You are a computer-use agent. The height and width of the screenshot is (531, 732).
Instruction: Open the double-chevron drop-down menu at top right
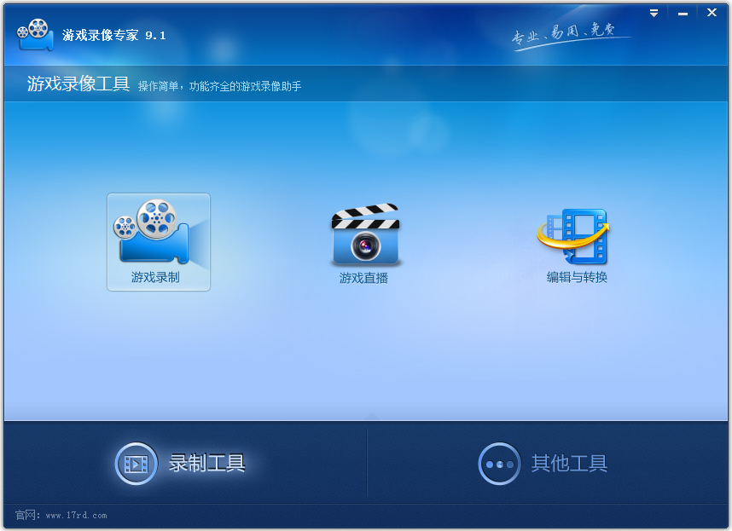coord(654,13)
